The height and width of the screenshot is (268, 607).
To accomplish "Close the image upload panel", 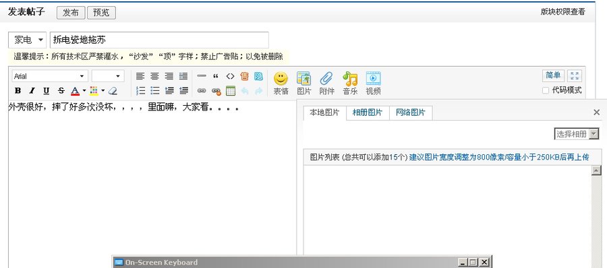I will click(597, 112).
